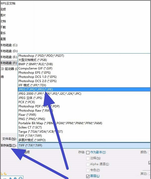Toggle Alpha 通道 checkbox
151x179 pixels.
(88, 164)
